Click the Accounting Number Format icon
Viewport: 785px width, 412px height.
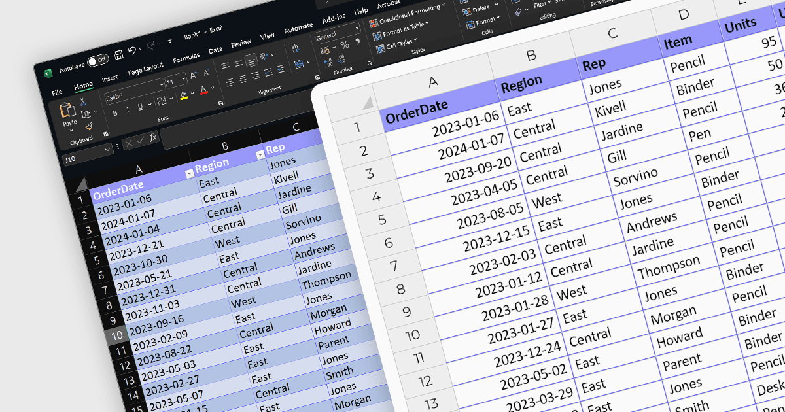325,50
